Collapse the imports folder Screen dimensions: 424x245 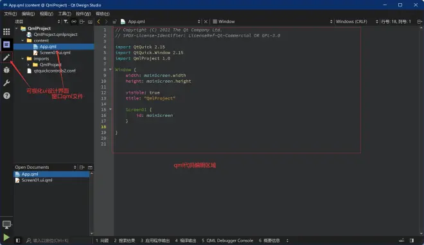click(x=22, y=58)
